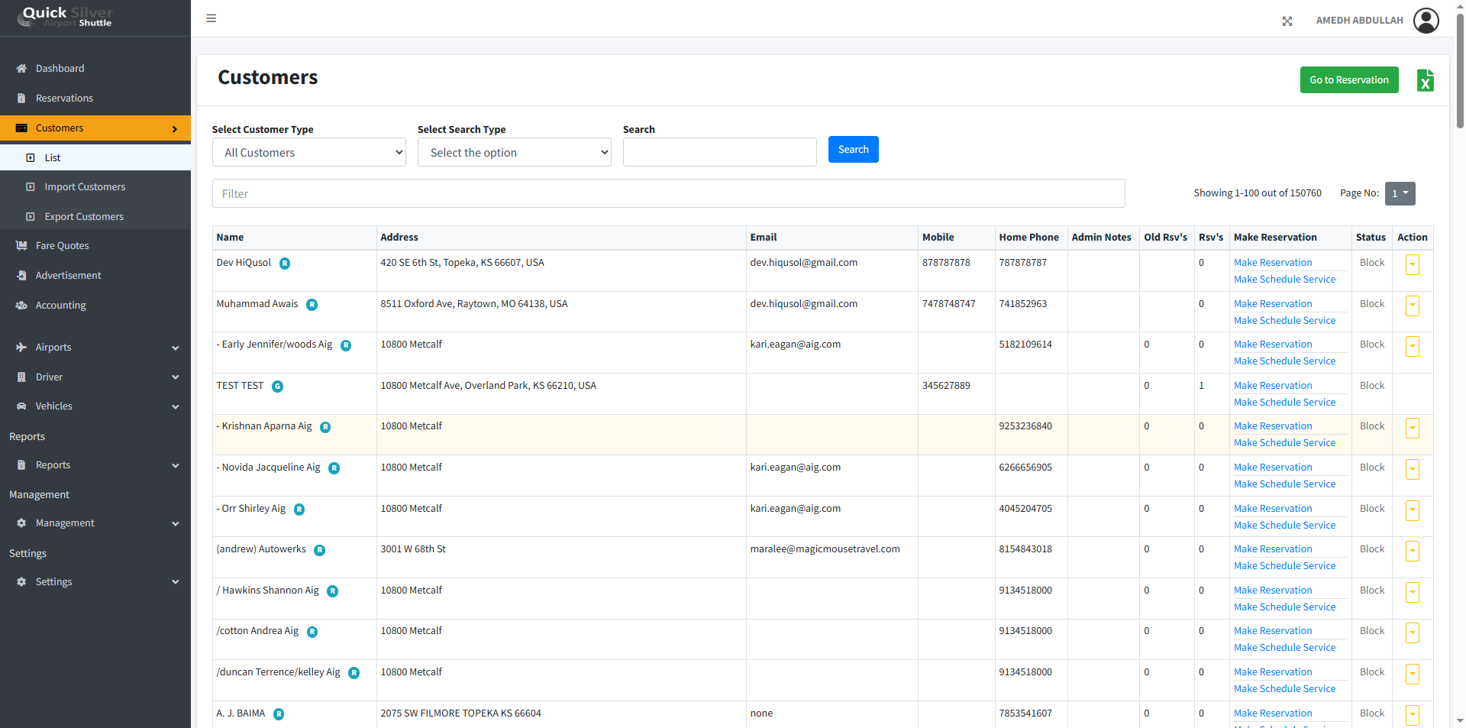
Task: Open action dropdown for Dev HiQusol row
Action: pyautogui.click(x=1412, y=265)
